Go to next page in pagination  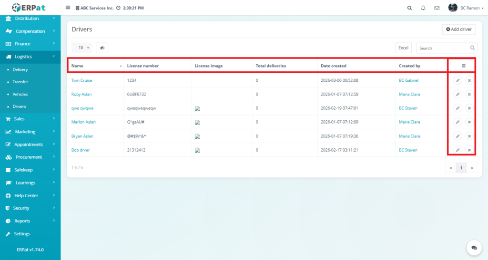472,168
